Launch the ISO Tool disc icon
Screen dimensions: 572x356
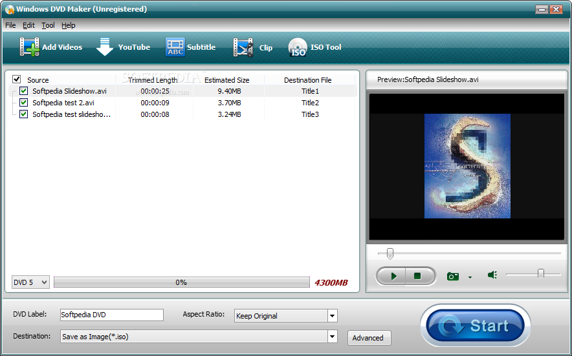point(297,48)
